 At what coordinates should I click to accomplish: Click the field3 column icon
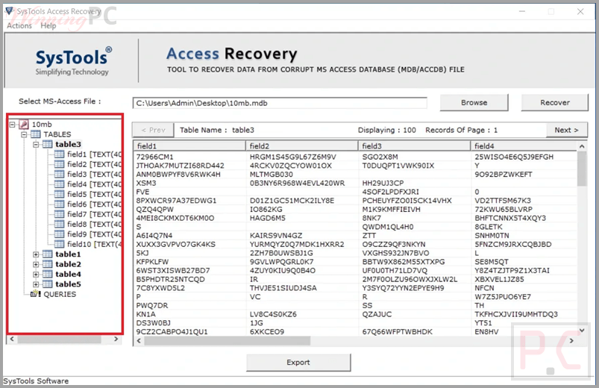59,174
